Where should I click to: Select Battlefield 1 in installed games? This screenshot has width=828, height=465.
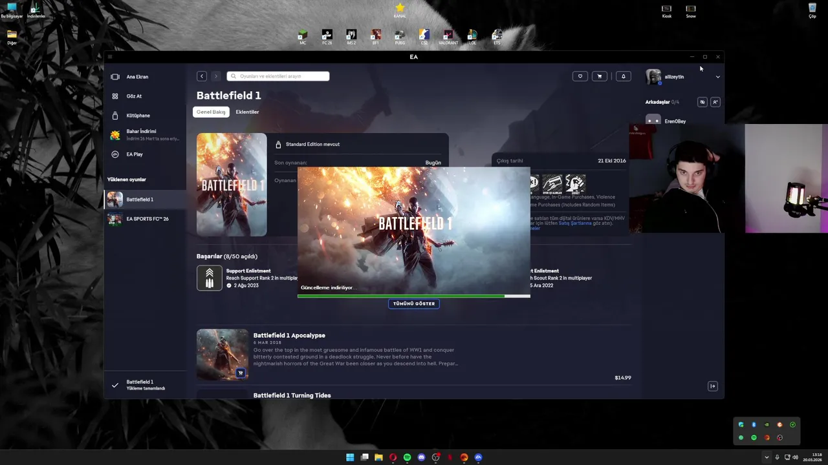pos(145,200)
